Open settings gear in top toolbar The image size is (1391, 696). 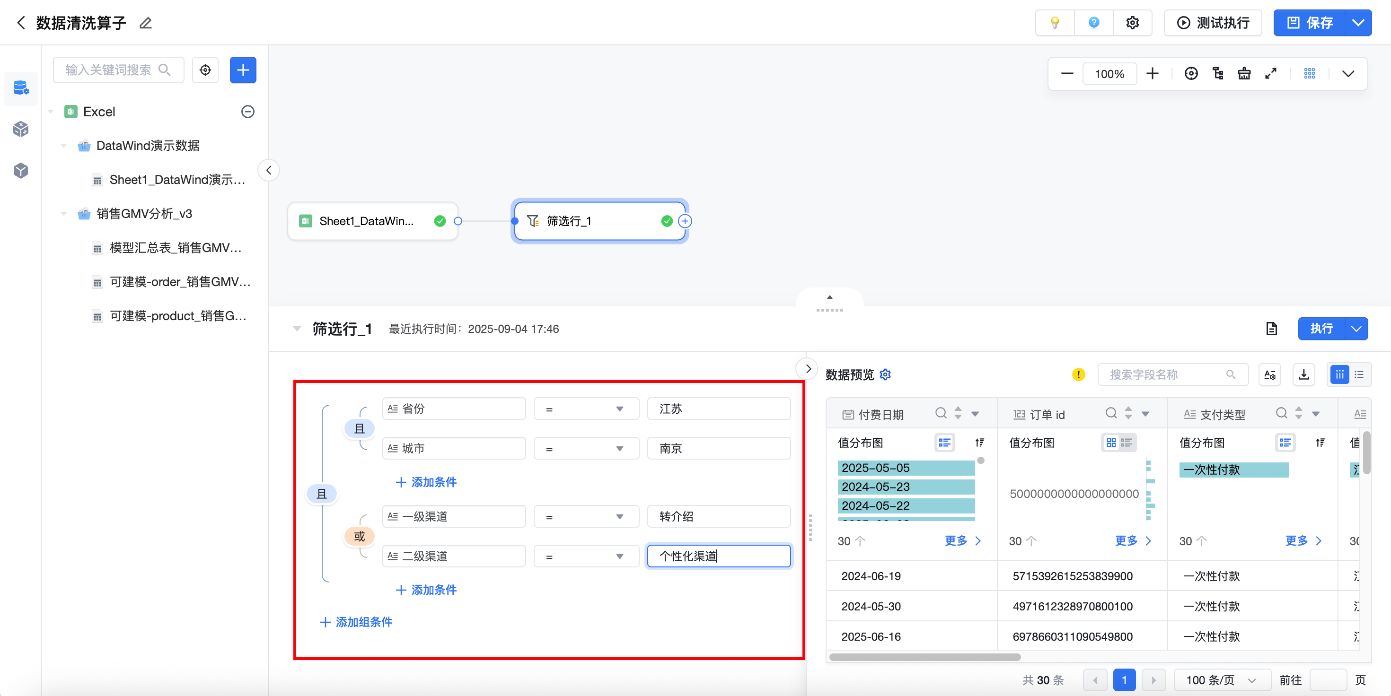[1132, 23]
